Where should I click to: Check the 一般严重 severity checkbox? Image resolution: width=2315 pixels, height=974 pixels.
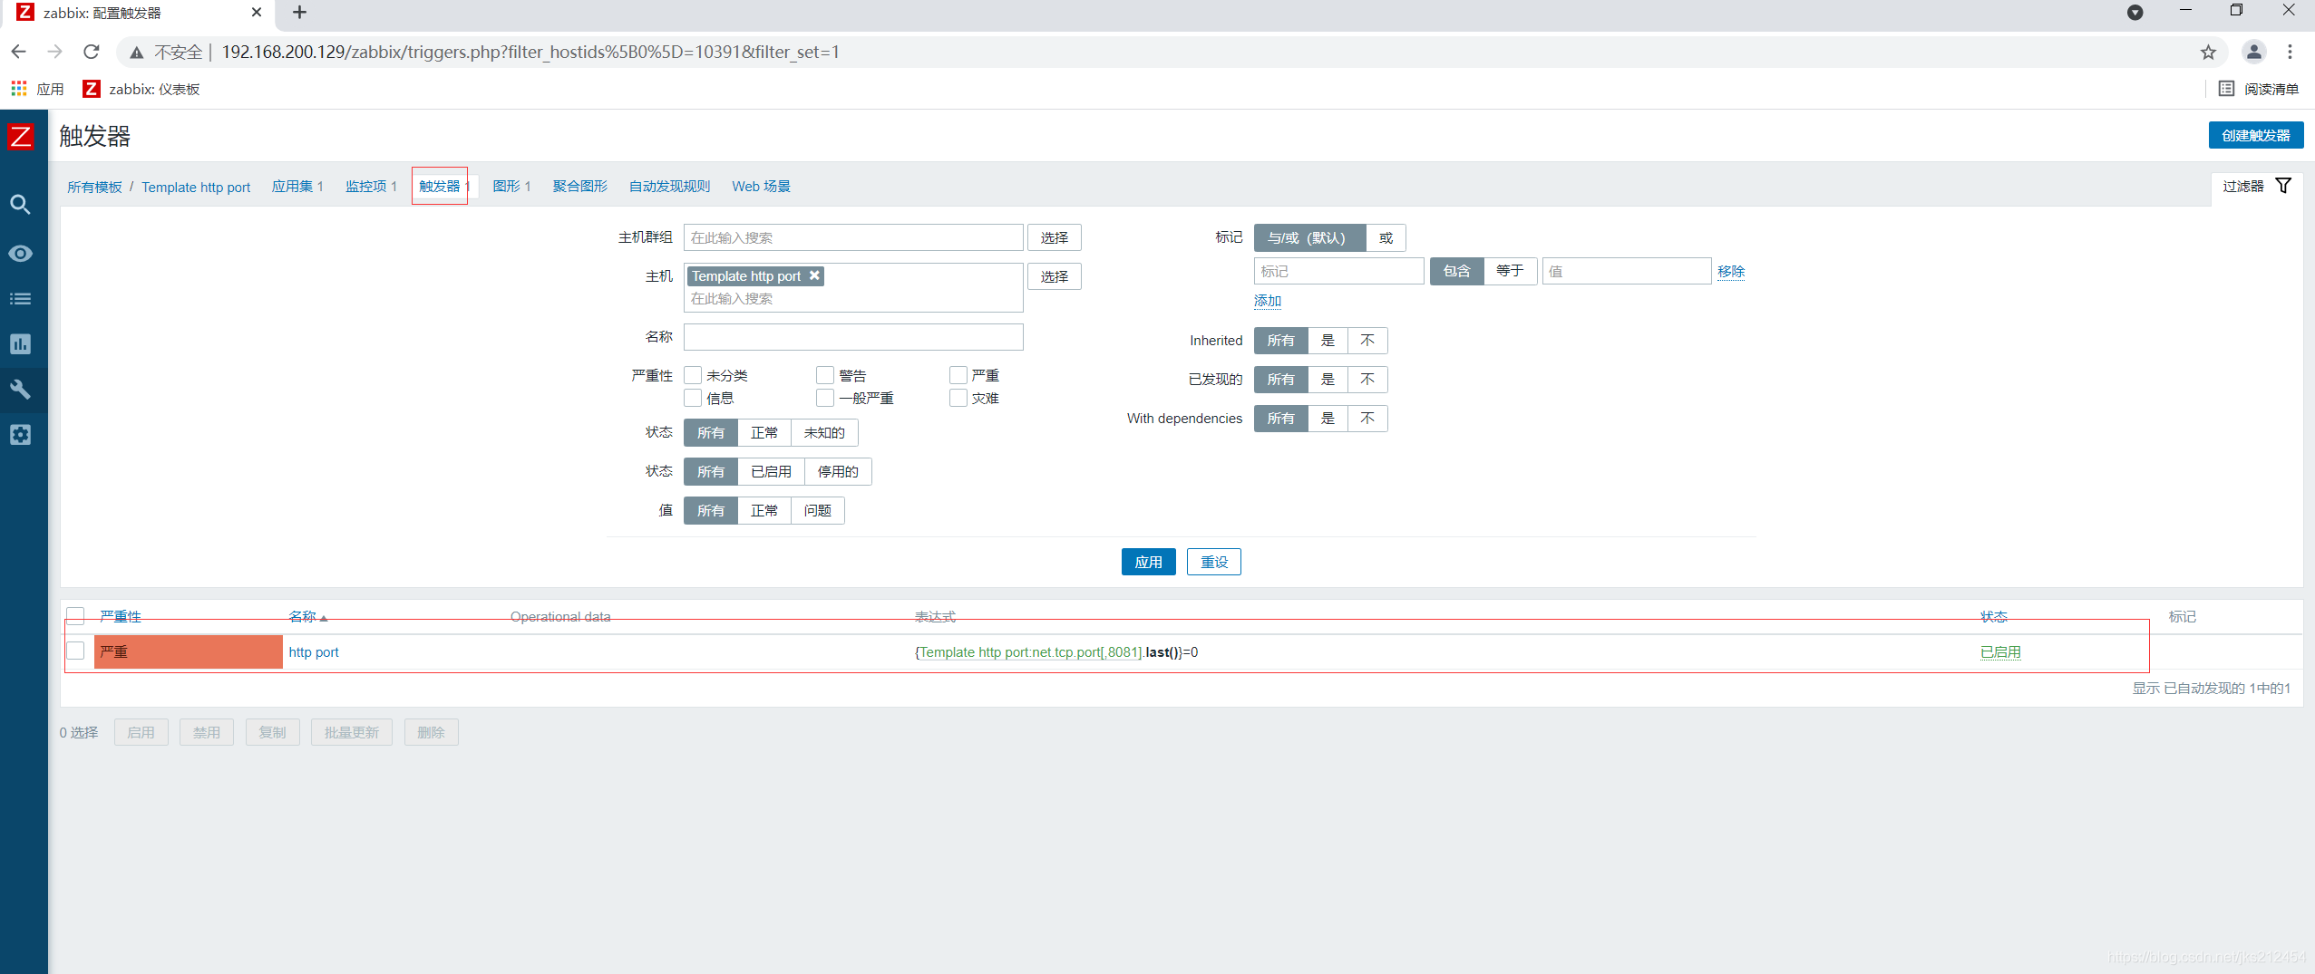pyautogui.click(x=824, y=398)
